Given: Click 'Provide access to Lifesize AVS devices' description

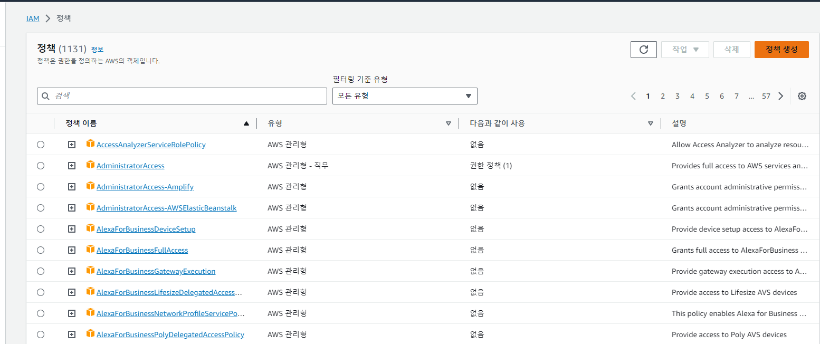Looking at the screenshot, I should point(735,292).
